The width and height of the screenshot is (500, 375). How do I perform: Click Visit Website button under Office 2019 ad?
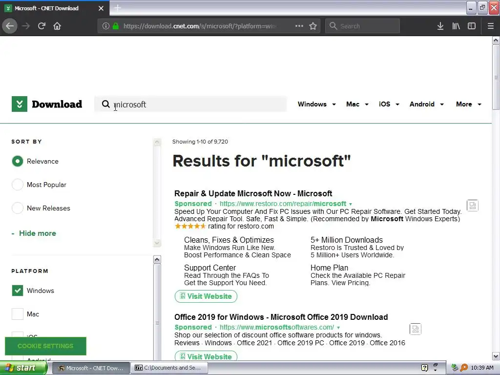pyautogui.click(x=206, y=356)
